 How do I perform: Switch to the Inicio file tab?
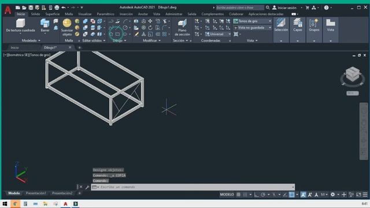pos(14,47)
